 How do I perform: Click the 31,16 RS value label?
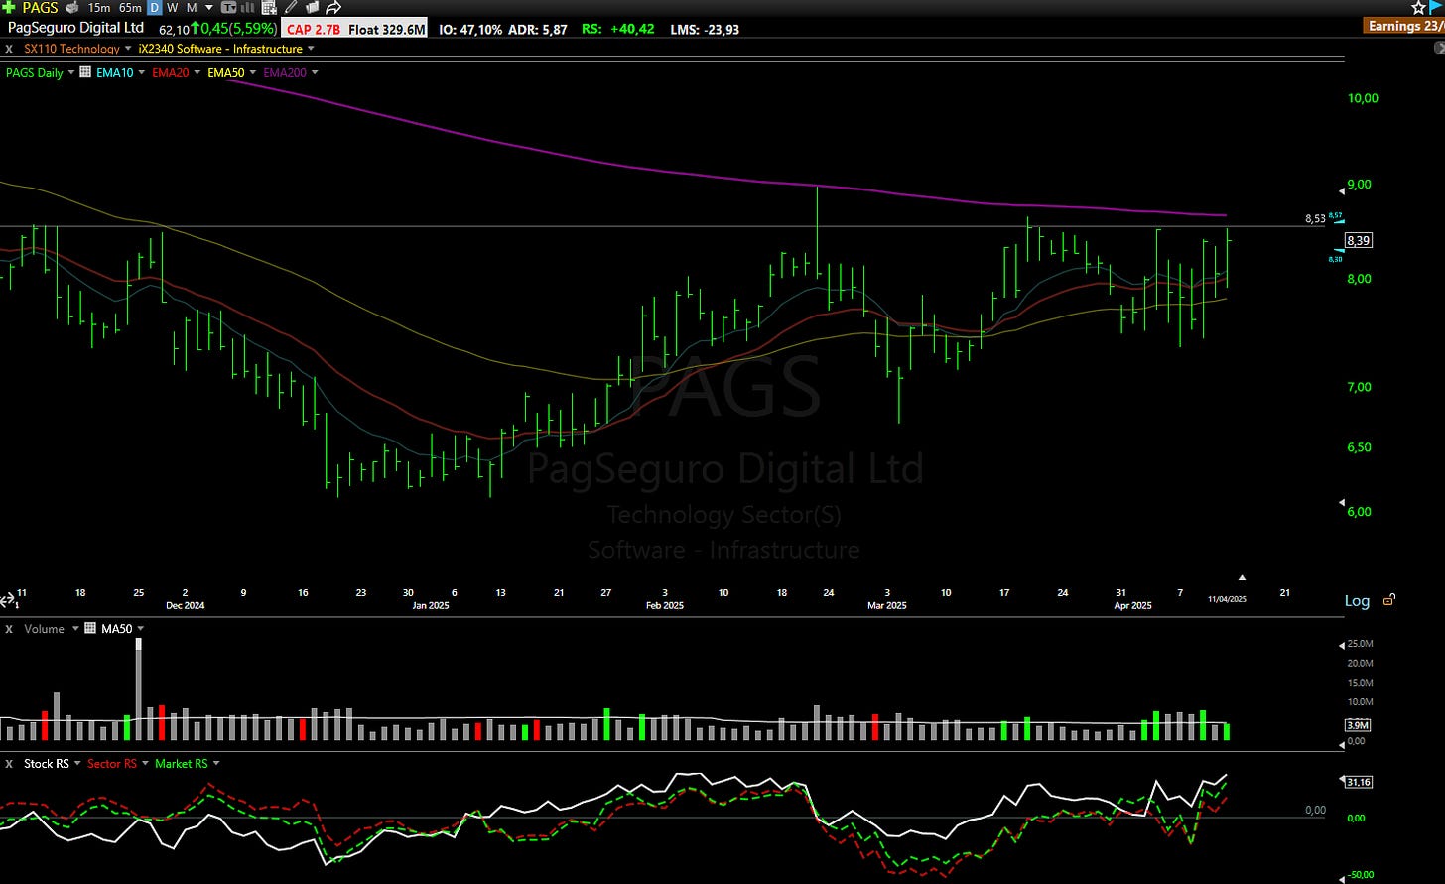[1360, 782]
